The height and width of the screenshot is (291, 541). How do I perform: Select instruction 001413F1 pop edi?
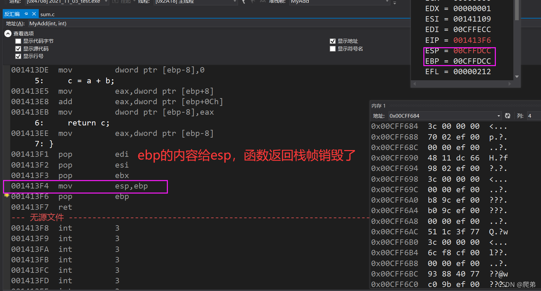coord(70,154)
